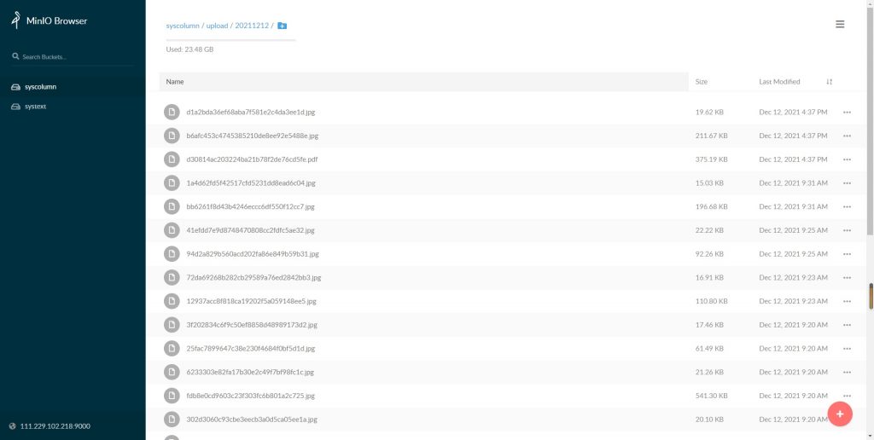The width and height of the screenshot is (874, 440).
Task: Open actions menu for 12937acc8f818ca19202f5a059148ee5.jpg
Action: (x=848, y=301)
